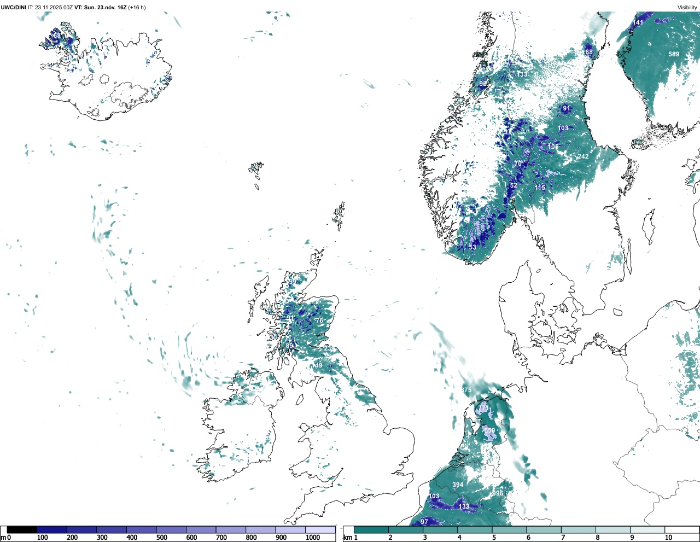
Task: Click the '996' value near the German border
Action: click(498, 493)
